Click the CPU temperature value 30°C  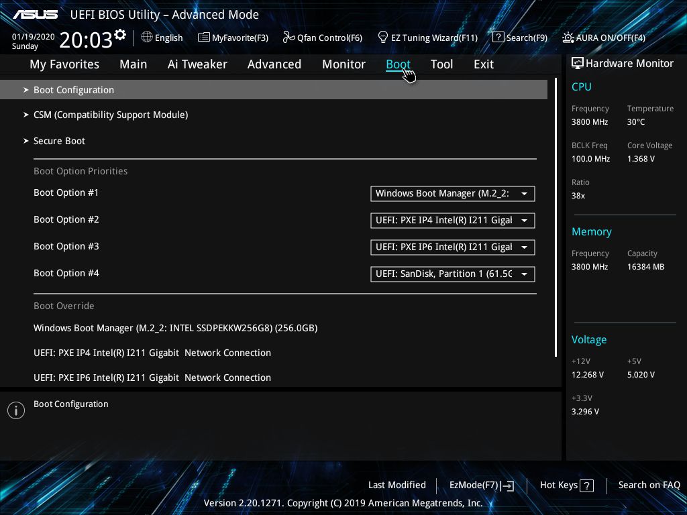pyautogui.click(x=636, y=122)
